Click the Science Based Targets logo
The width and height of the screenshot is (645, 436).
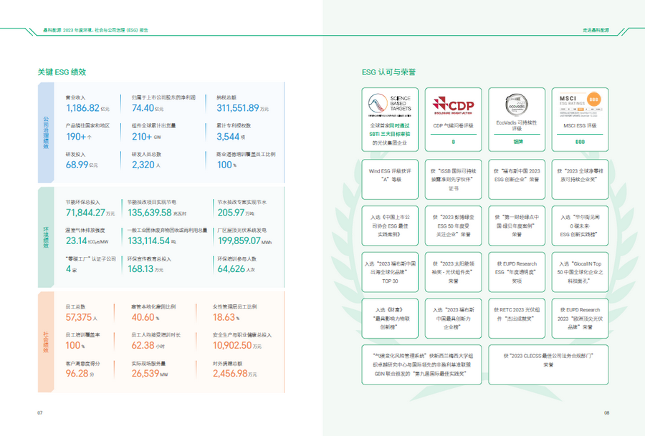(x=388, y=104)
